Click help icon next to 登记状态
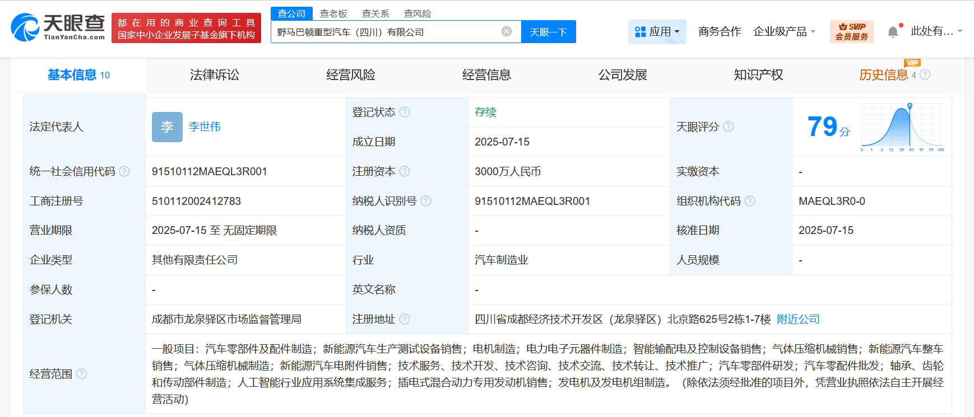Viewport: 974px width, 417px height. 405,112
